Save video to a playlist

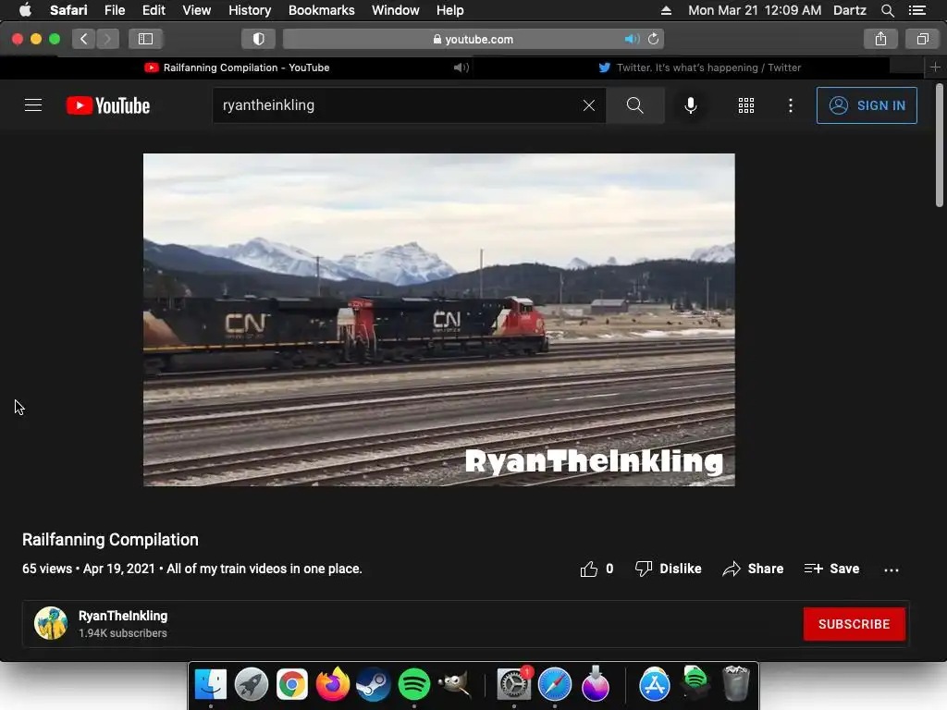coord(831,569)
